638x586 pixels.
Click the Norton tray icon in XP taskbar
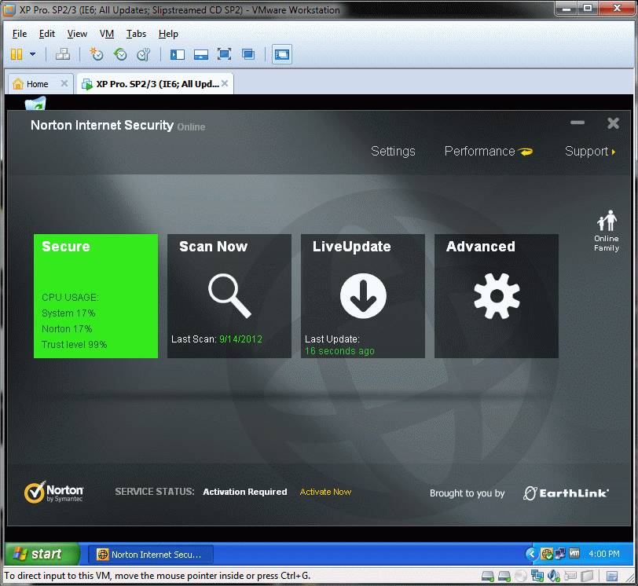546,554
